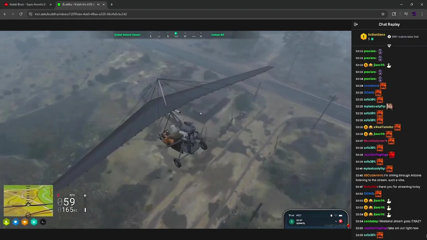Click the 'speedy' caller avatar
Viewport: 427px width, 240px height.
[292, 222]
